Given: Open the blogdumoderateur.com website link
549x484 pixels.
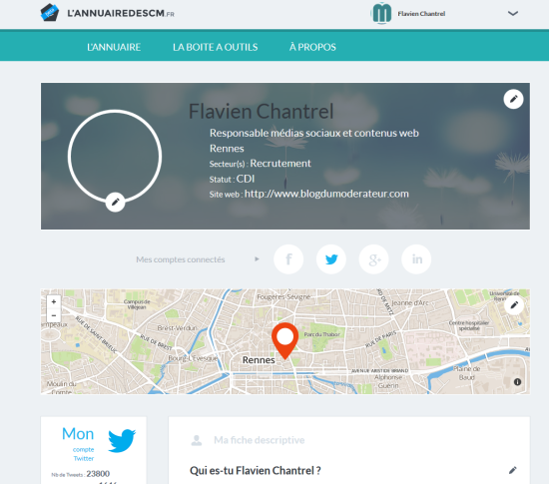Looking at the screenshot, I should (x=326, y=194).
